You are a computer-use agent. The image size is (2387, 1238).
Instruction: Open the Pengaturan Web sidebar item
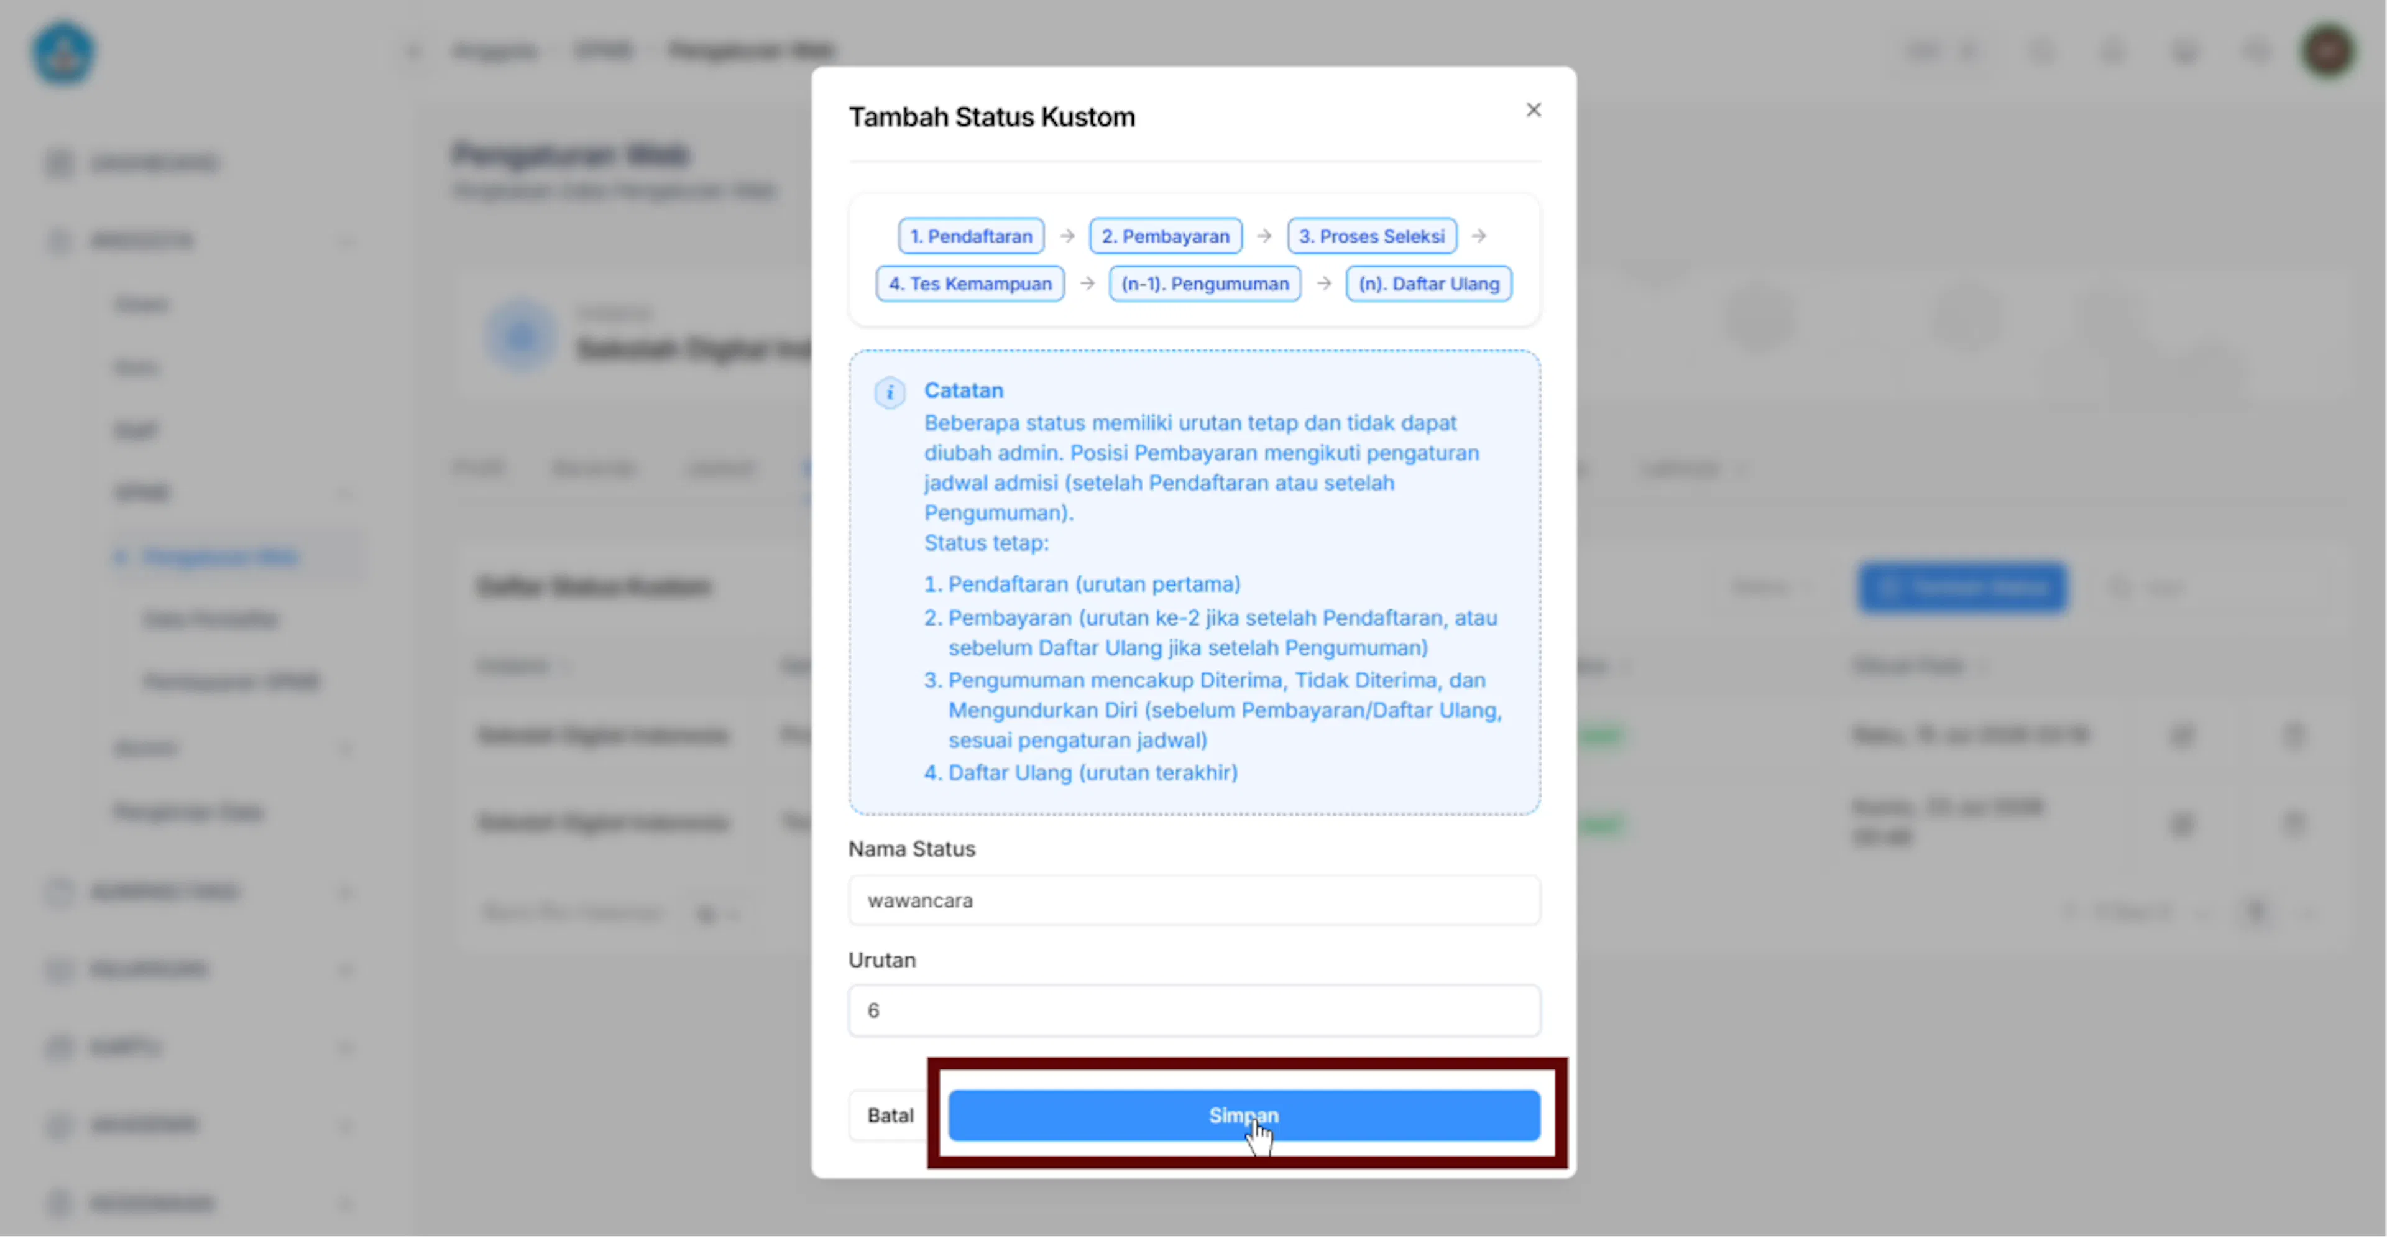click(221, 557)
